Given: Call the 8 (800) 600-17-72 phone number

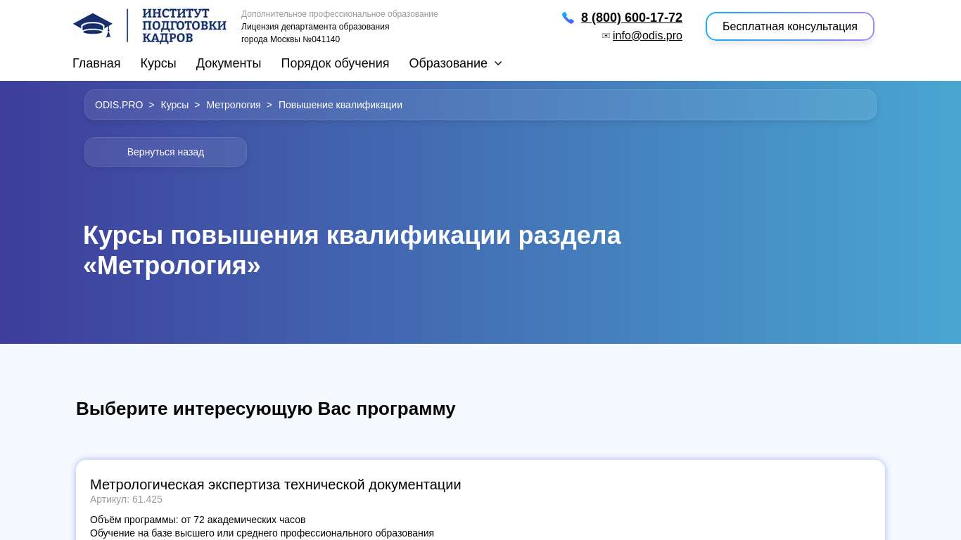Looking at the screenshot, I should coord(631,18).
